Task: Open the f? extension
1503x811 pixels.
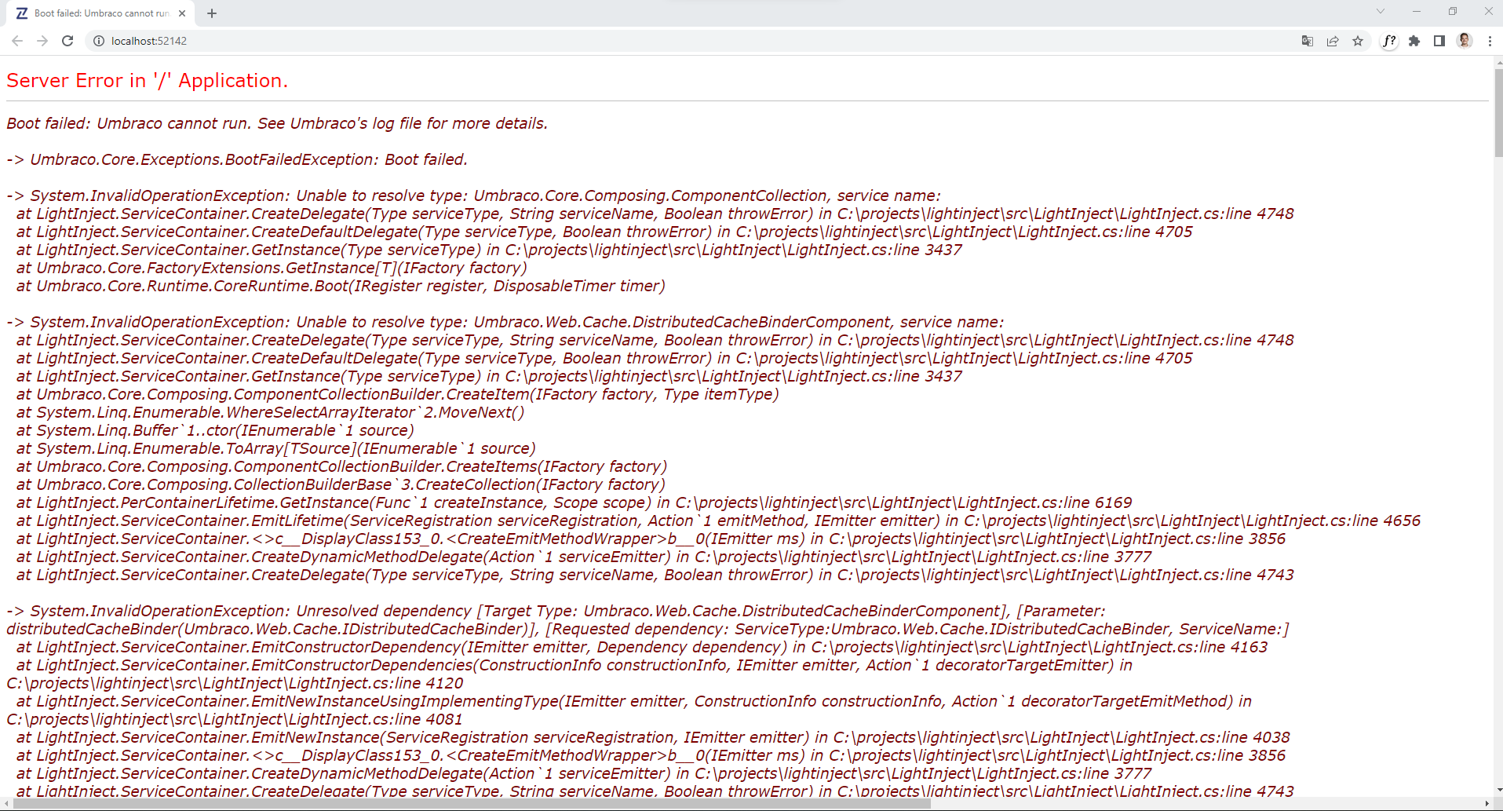Action: click(x=1389, y=41)
